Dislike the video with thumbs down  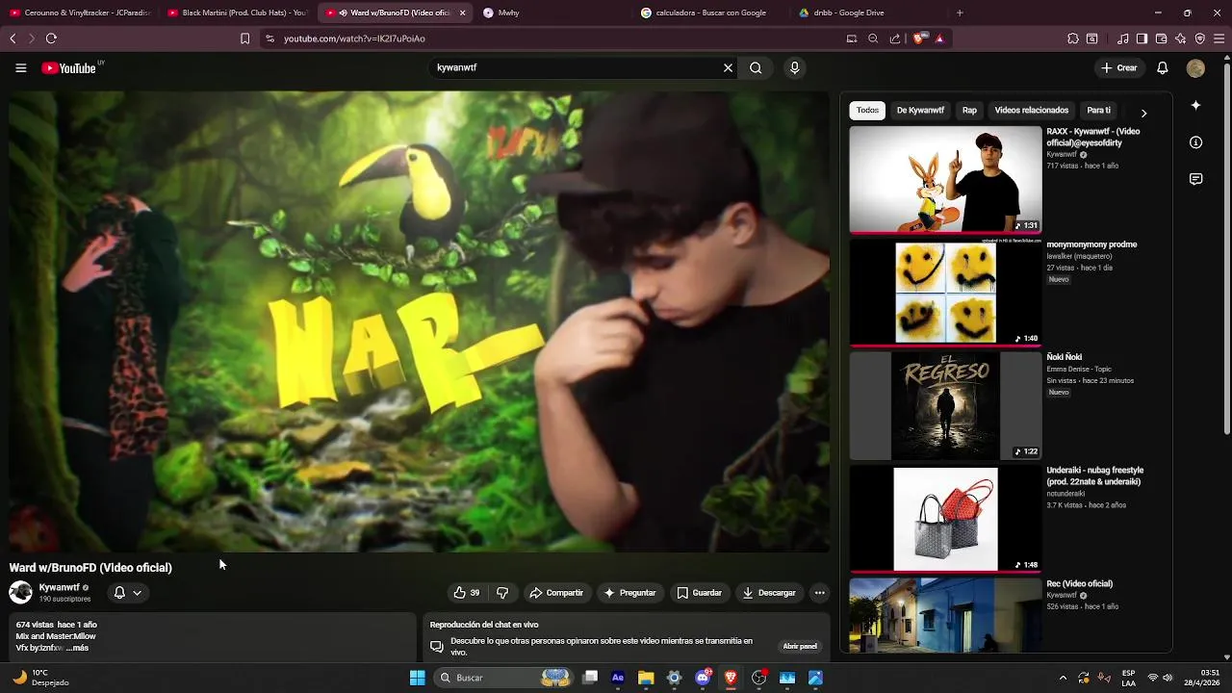pos(502,593)
